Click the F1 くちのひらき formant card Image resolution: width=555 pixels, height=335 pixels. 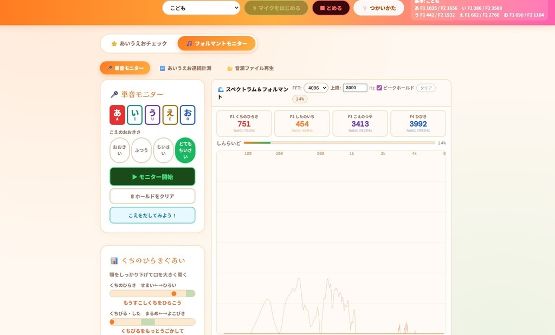(x=244, y=123)
